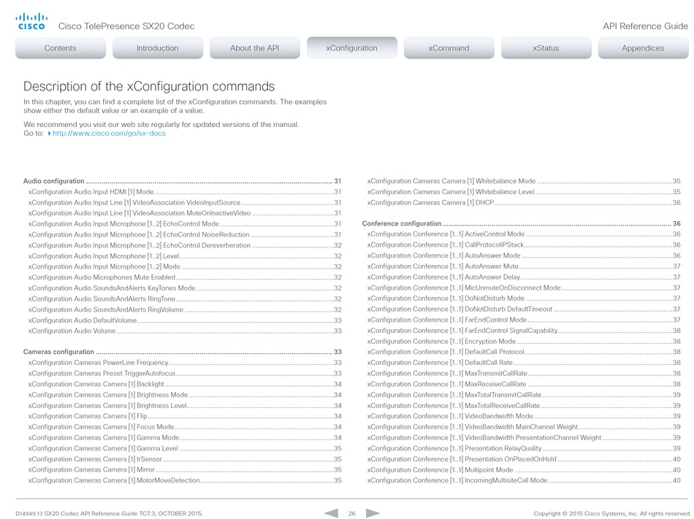
Task: Open Conference DefaultCall Protocol entry
Action: click(524, 352)
